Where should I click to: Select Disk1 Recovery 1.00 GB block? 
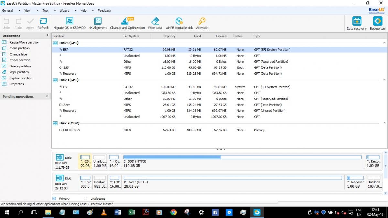pos(355,182)
